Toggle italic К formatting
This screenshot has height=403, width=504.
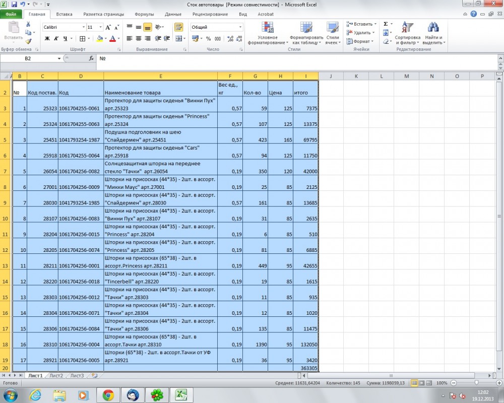click(x=56, y=39)
